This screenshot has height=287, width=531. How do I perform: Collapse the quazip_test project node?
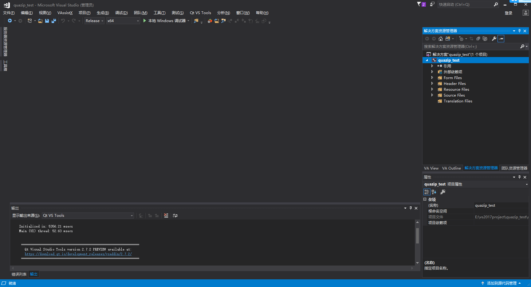(427, 60)
